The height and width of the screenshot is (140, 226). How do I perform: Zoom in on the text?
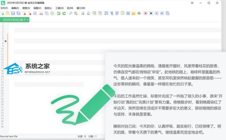pyautogui.click(x=83, y=14)
